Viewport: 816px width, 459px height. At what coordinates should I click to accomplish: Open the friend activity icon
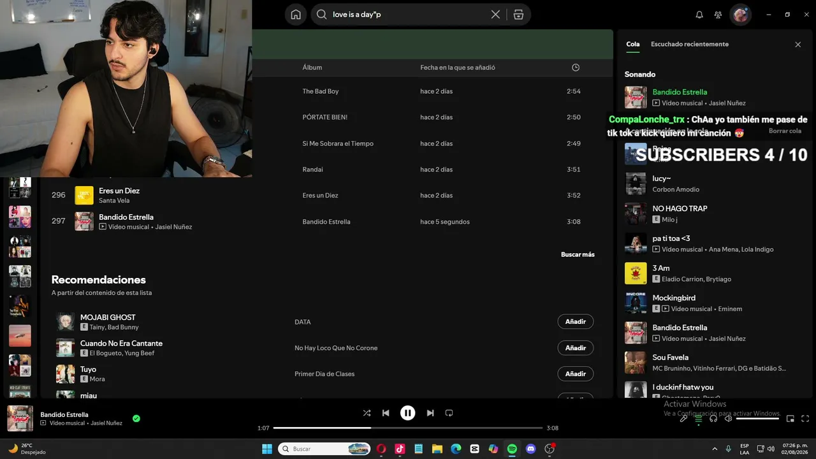[x=718, y=15]
